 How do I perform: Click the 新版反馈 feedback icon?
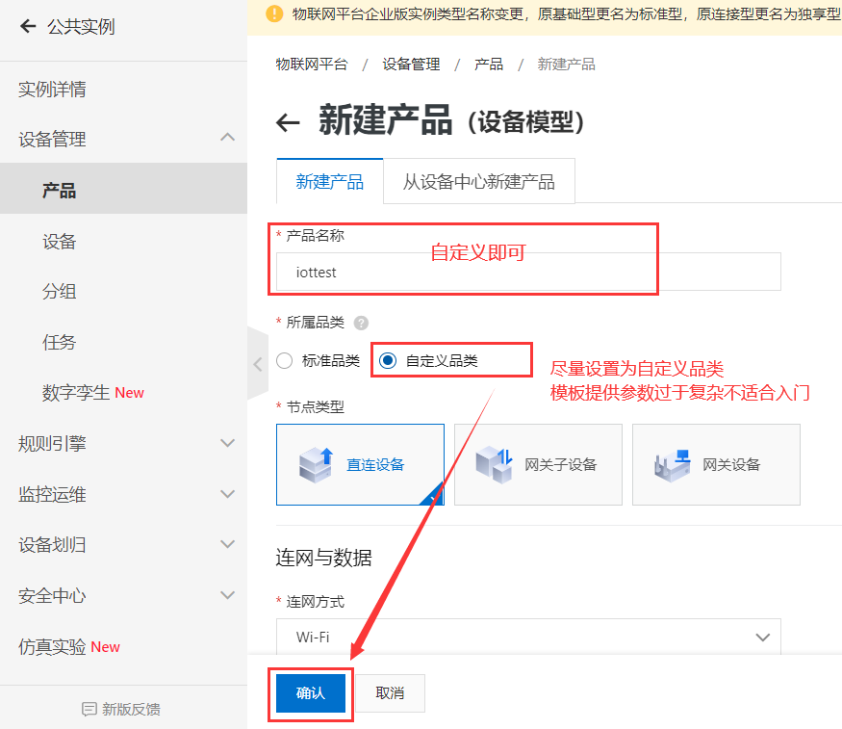tap(89, 709)
